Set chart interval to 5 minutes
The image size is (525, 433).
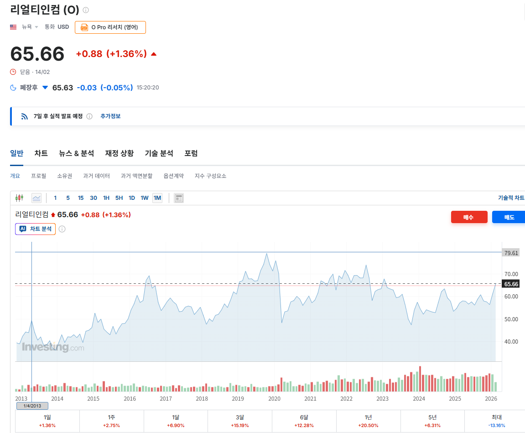coord(68,198)
